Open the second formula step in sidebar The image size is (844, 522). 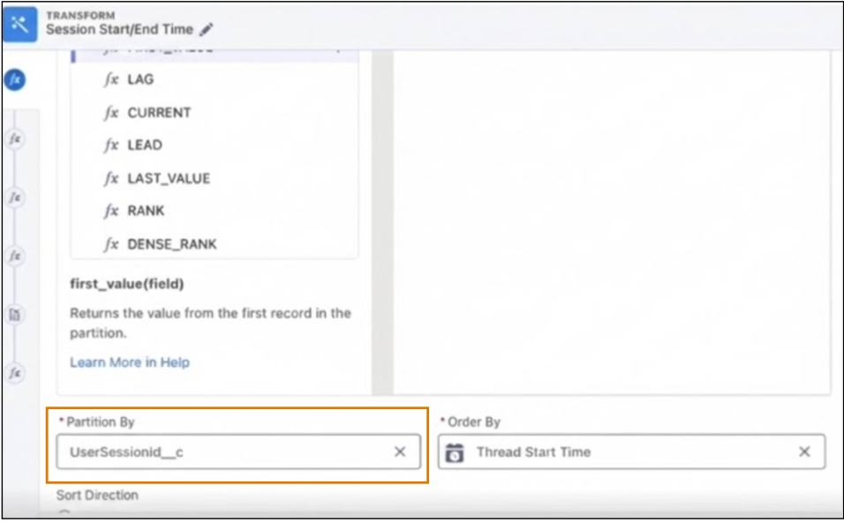click(15, 139)
